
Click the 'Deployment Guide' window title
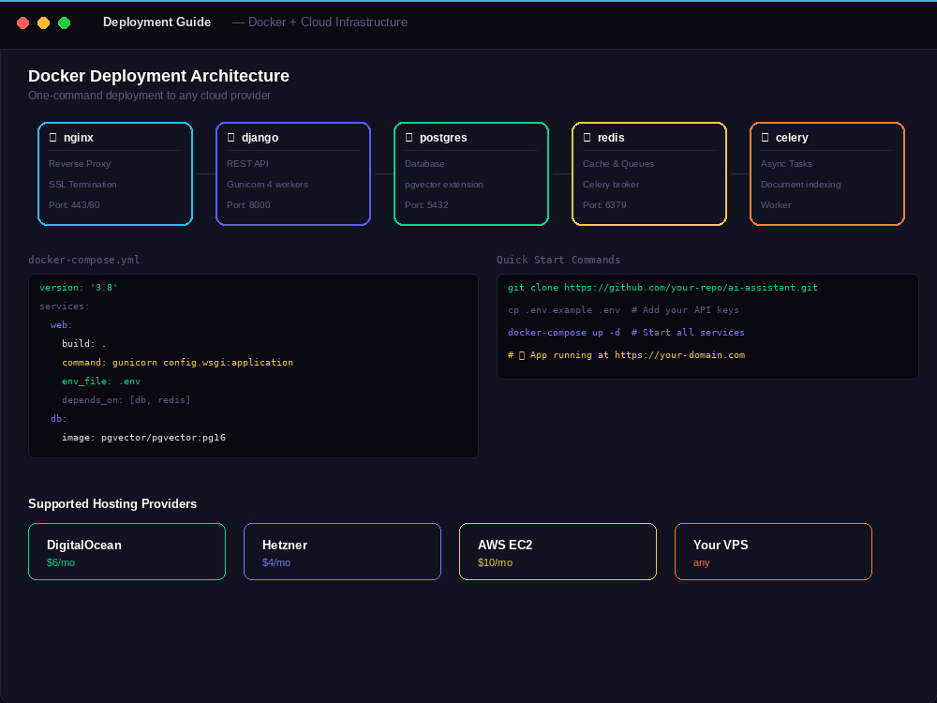(x=157, y=22)
